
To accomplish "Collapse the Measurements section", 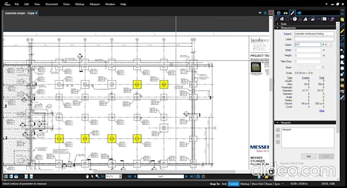I will coord(278,28).
